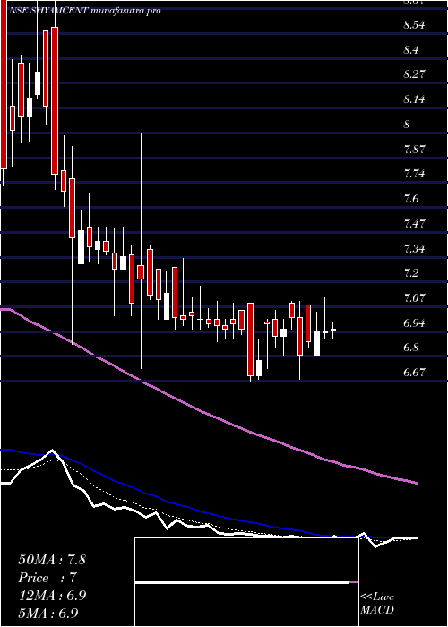
Task: Click the 'NSE SHYAMCENT munafasutra.pro' title text
Action: 85,11
